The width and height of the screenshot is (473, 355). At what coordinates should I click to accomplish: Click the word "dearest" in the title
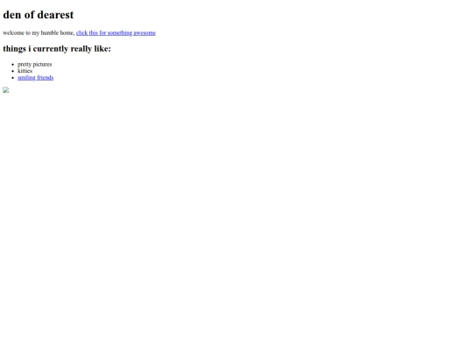click(x=55, y=15)
